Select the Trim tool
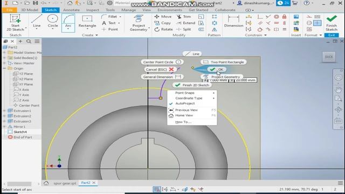 tap(184, 17)
